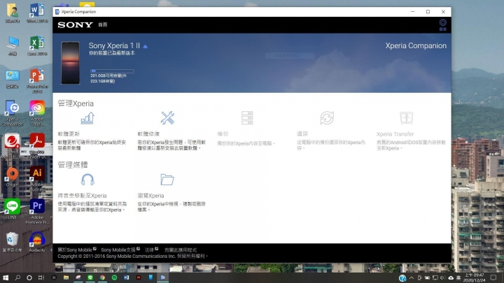Click the Adobe Premiere Pro desktop icon
This screenshot has height=283, width=504.
37,211
